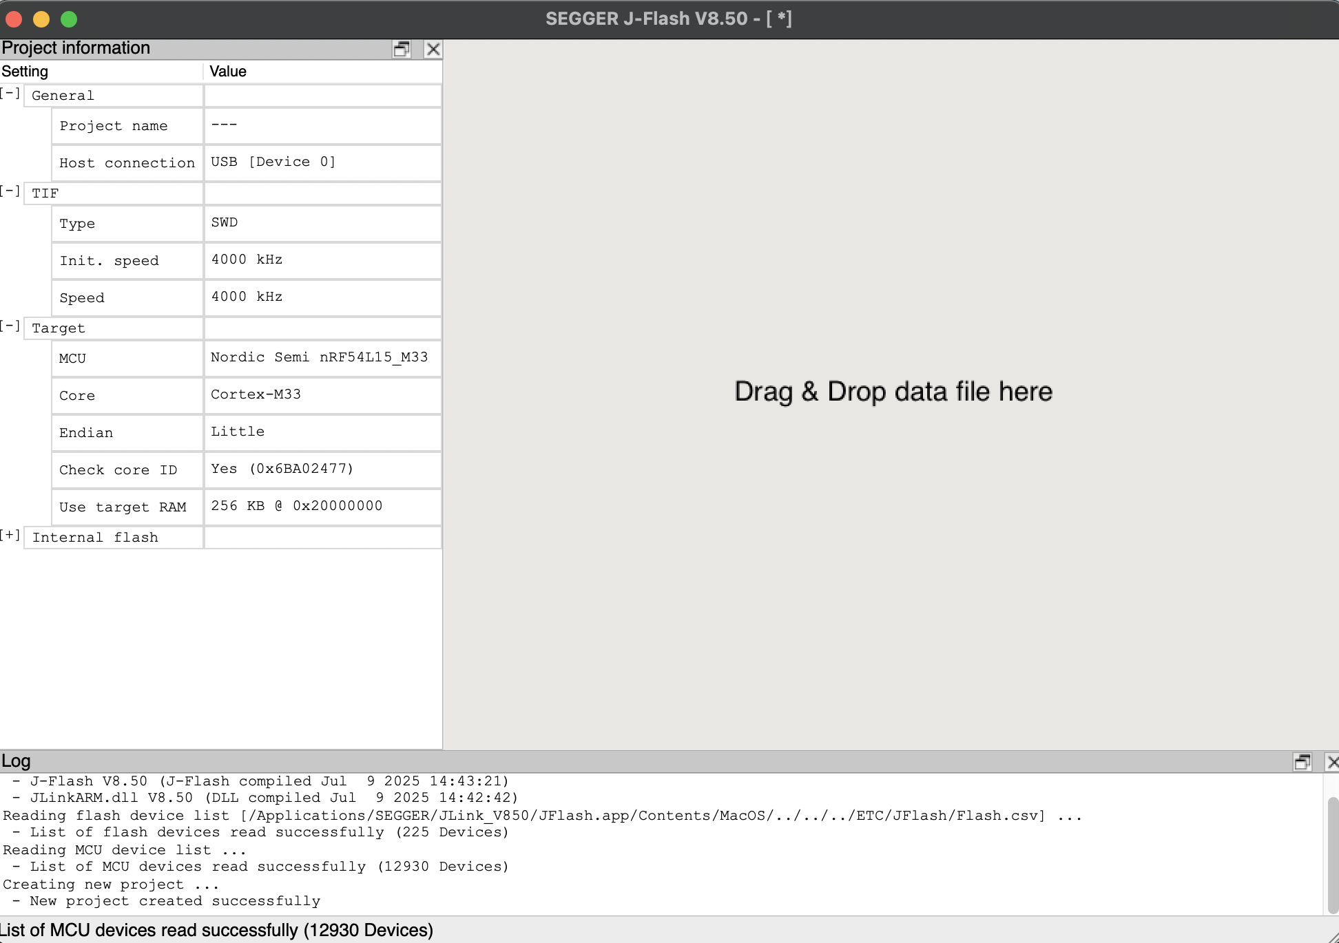Select the Target tree row
The width and height of the screenshot is (1339, 943).
tap(114, 328)
